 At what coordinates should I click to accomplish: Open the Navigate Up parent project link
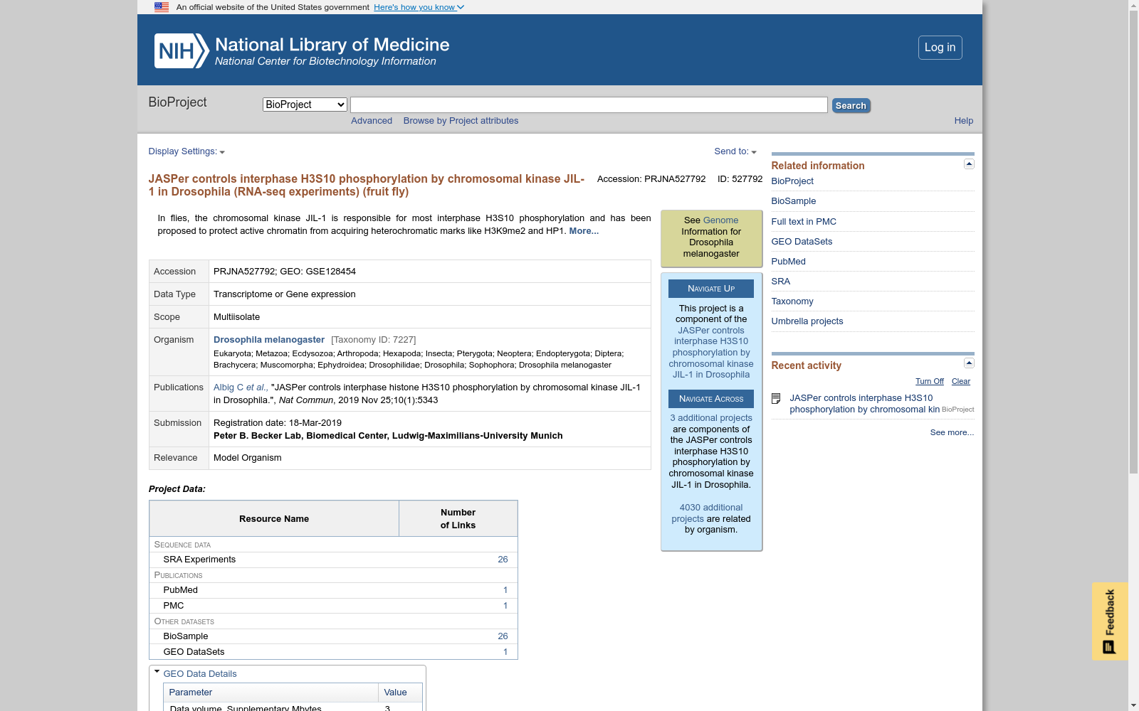(x=711, y=353)
